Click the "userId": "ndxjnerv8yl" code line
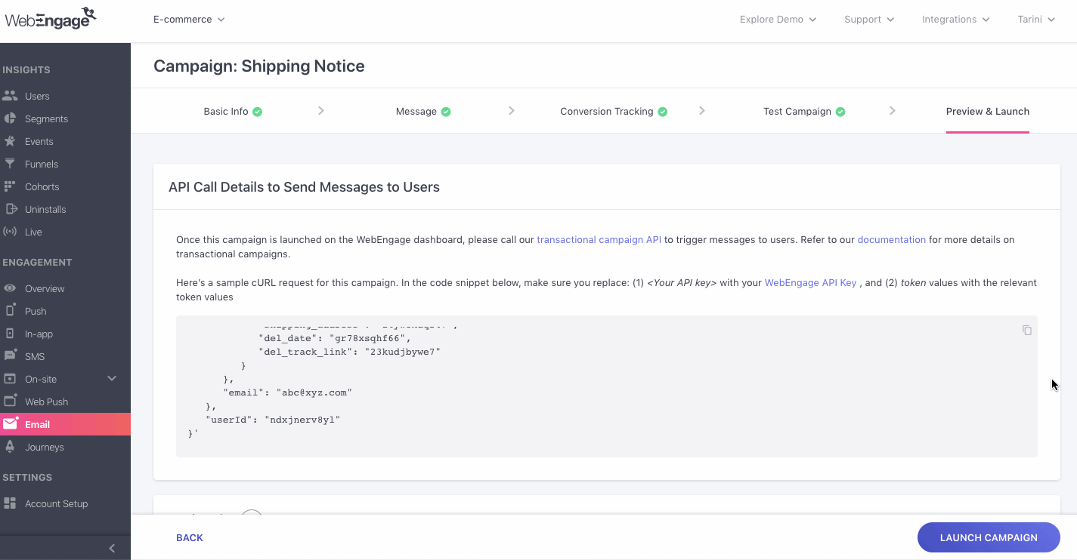The height and width of the screenshot is (560, 1077). (273, 420)
